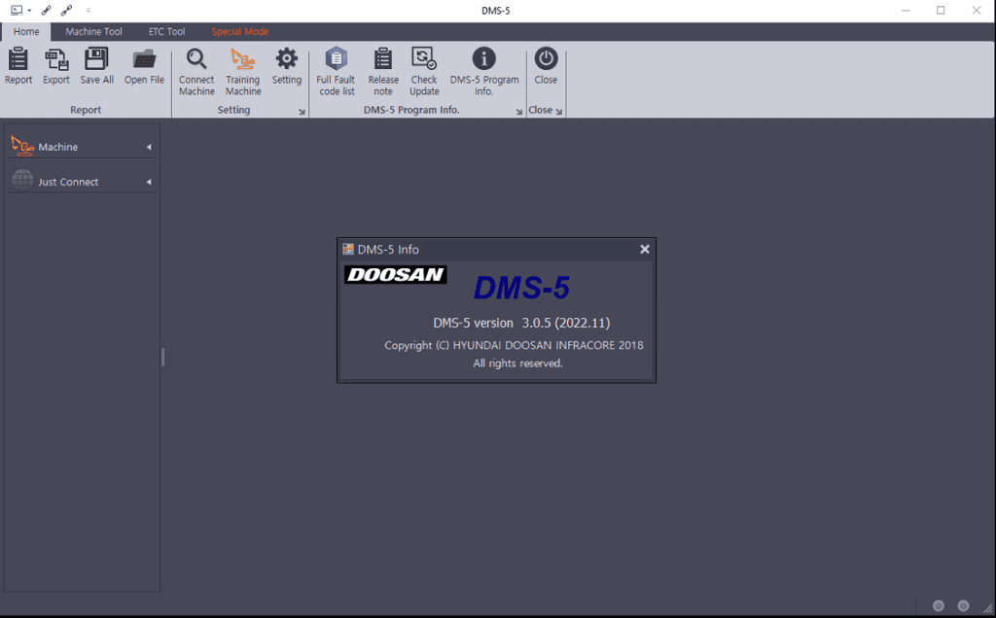Image resolution: width=996 pixels, height=618 pixels.
Task: Switch to the Home tab
Action: pos(26,32)
